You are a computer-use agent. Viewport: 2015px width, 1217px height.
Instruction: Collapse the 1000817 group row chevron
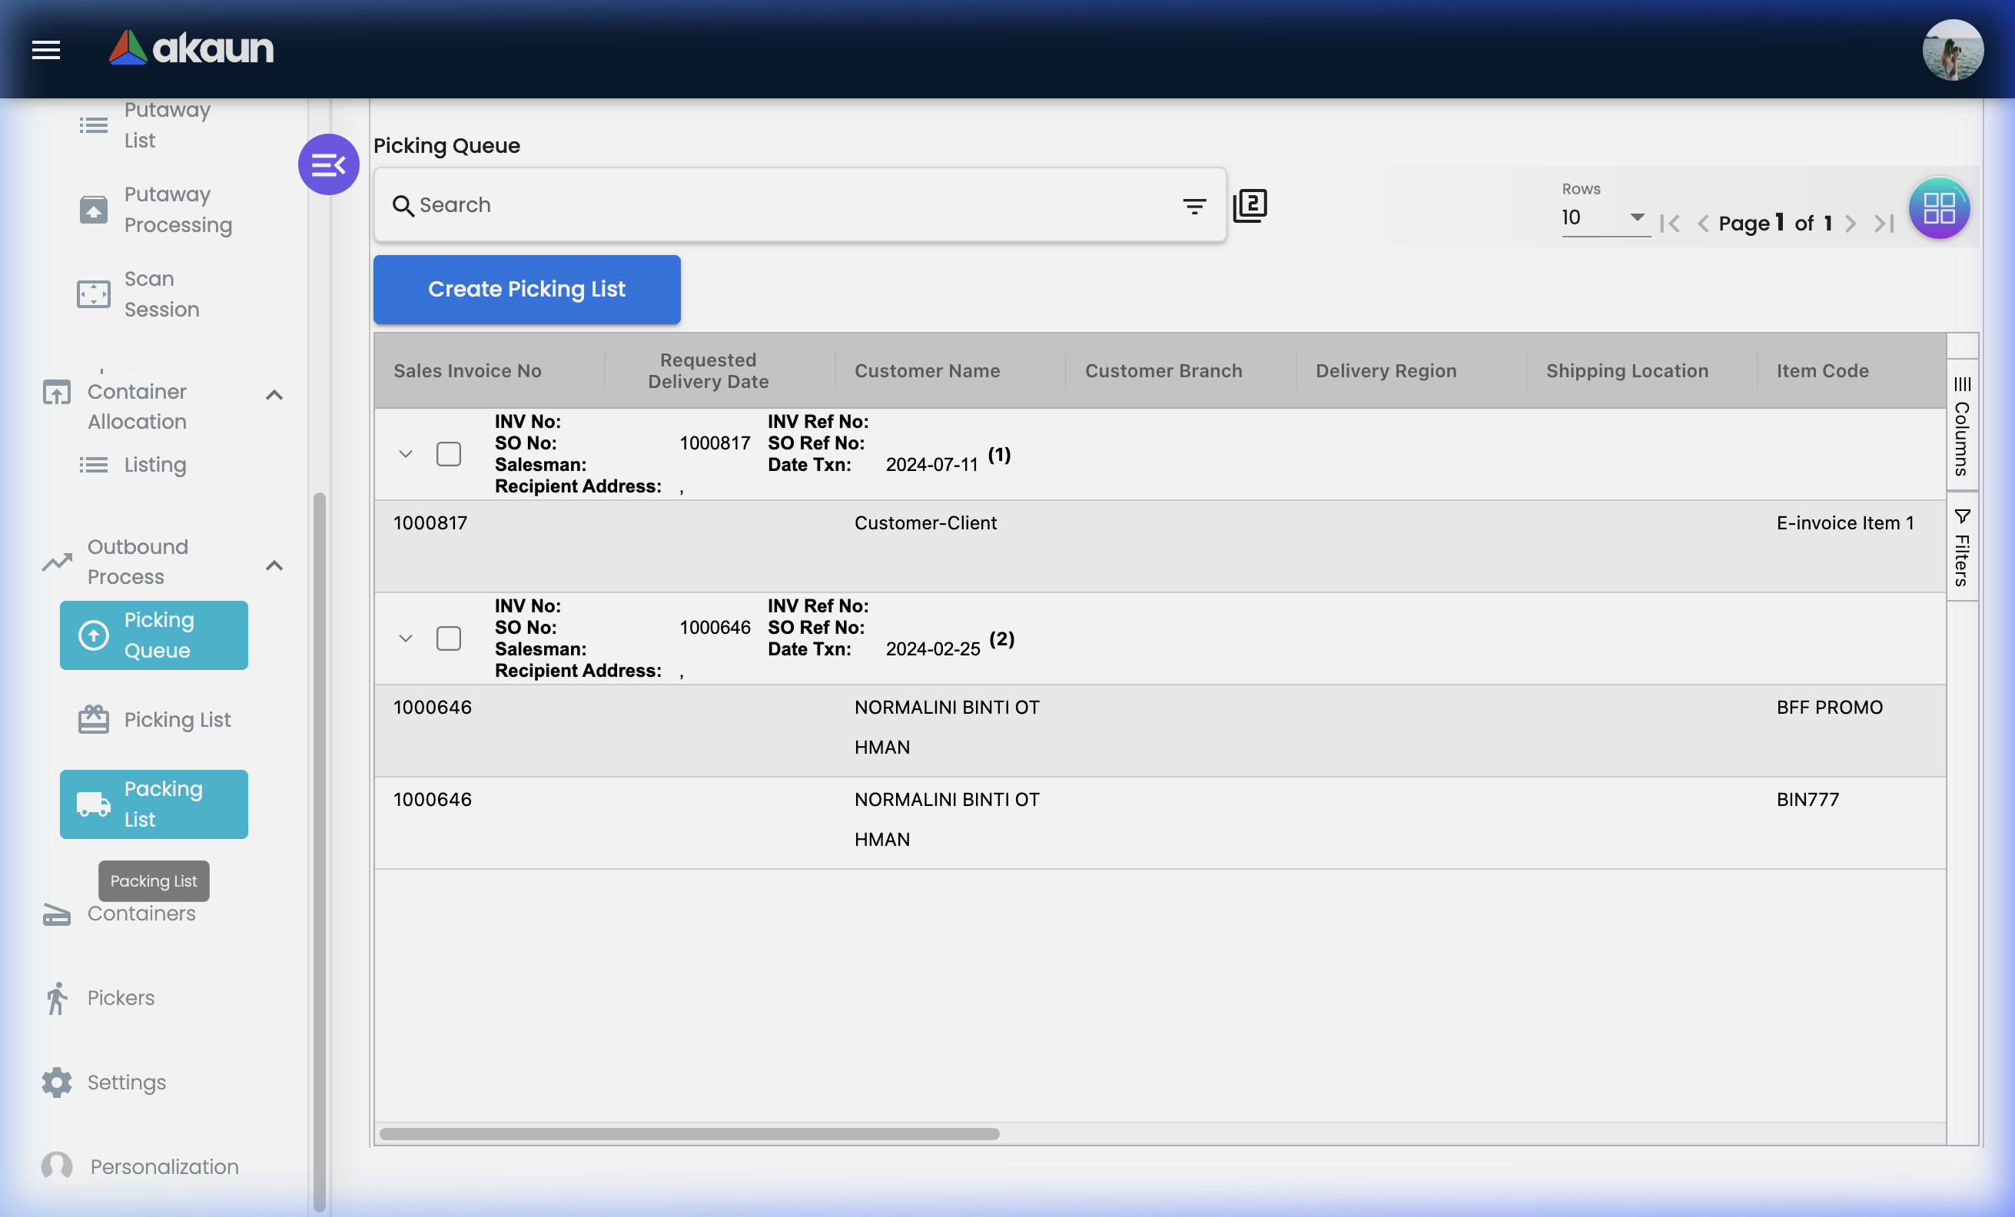(406, 453)
